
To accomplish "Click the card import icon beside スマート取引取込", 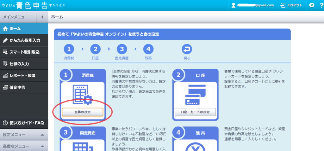I will coord(5,52).
